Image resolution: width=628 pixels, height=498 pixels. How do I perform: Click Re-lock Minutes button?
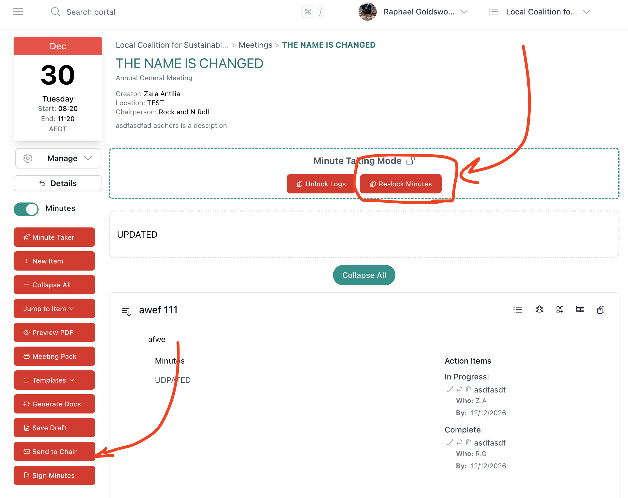tap(401, 184)
